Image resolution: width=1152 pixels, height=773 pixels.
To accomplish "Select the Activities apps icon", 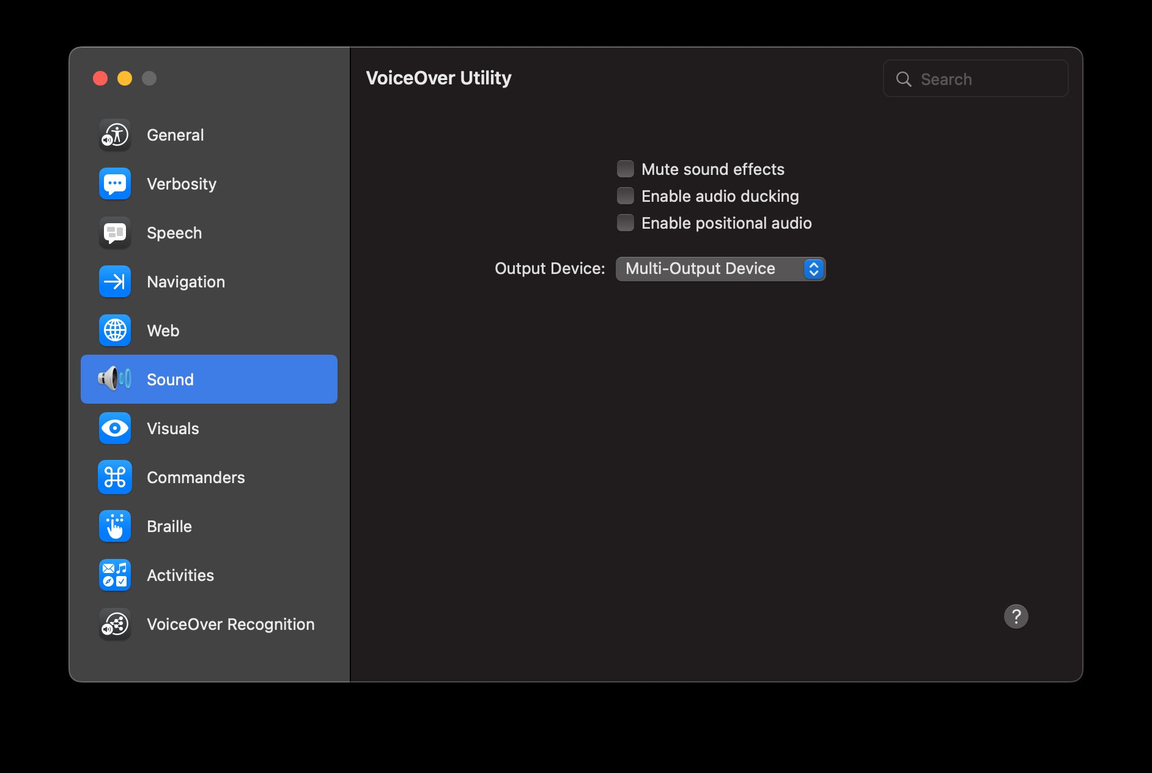I will click(114, 575).
